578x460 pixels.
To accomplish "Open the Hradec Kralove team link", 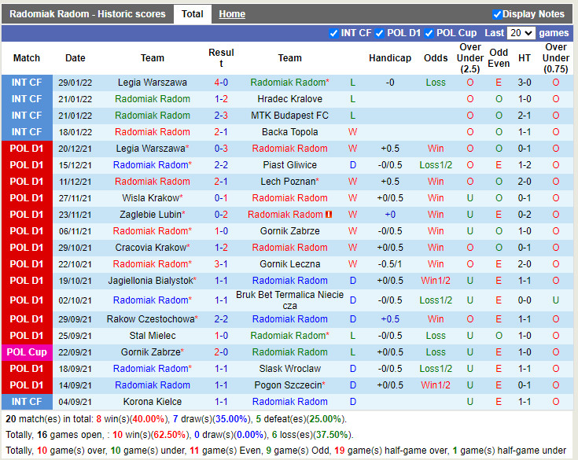I will (289, 99).
